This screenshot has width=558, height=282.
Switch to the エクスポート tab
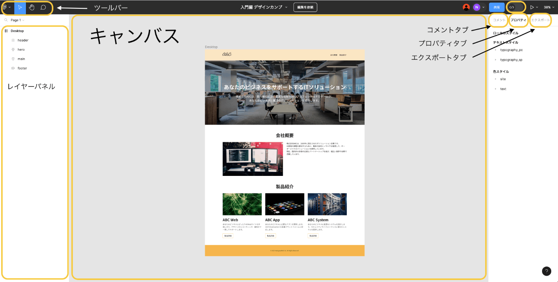[540, 20]
